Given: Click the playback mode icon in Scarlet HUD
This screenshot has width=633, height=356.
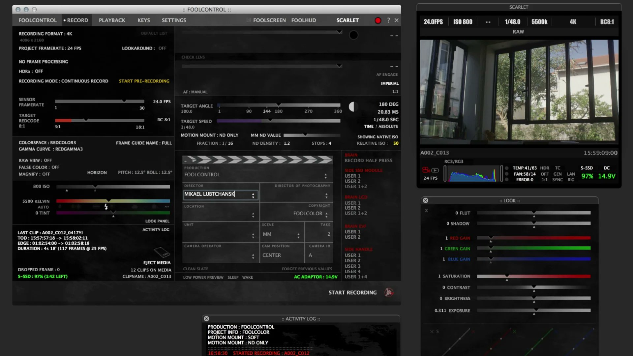Looking at the screenshot, I should [435, 170].
